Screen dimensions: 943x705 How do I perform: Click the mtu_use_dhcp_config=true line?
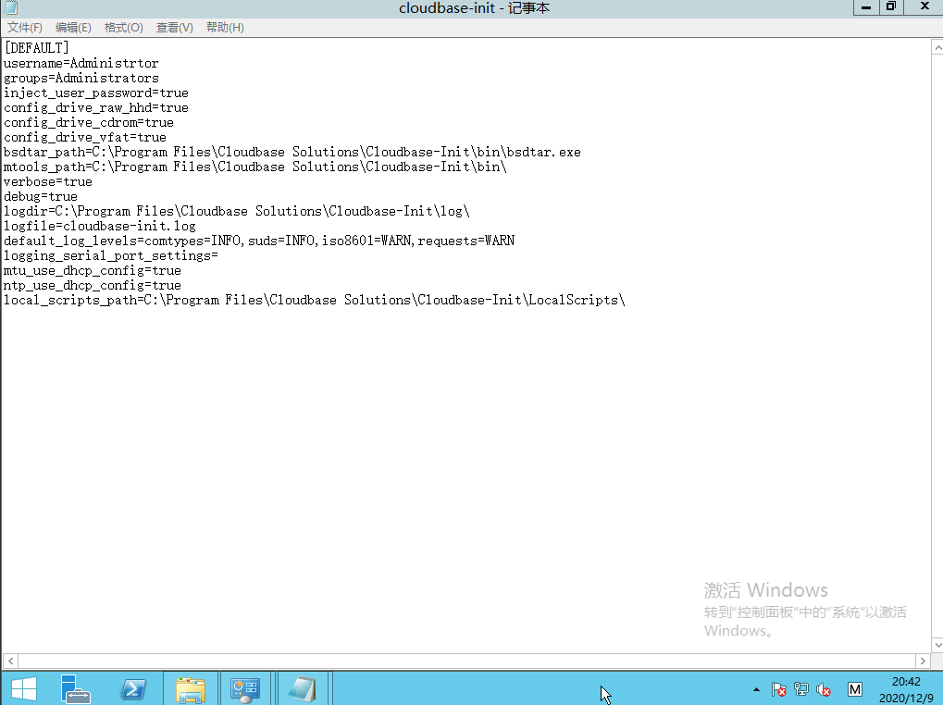(x=92, y=270)
